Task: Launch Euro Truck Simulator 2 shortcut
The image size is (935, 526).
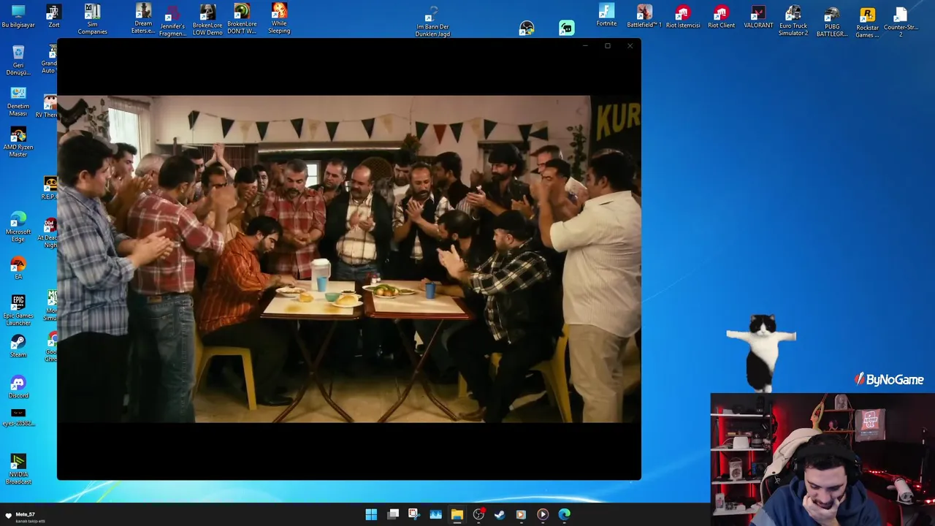Action: coord(793,20)
